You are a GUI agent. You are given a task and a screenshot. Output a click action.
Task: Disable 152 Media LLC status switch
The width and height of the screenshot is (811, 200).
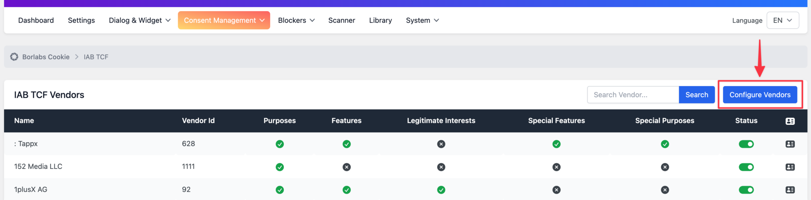pyautogui.click(x=746, y=167)
